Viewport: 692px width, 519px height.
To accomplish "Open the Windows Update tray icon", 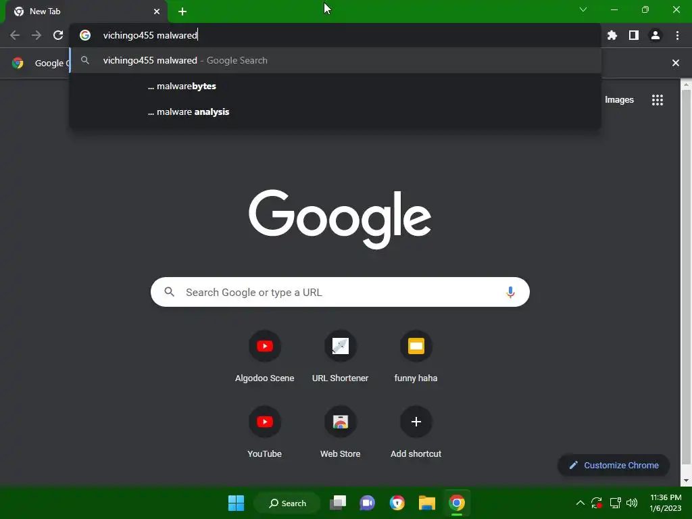I will pyautogui.click(x=597, y=503).
